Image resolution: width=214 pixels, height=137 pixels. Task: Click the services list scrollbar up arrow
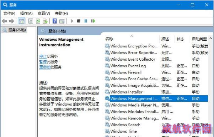(x=210, y=38)
